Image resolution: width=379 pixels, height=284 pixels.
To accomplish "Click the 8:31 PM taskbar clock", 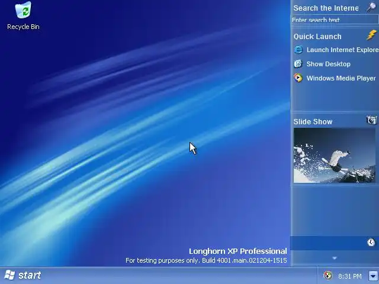I will coord(350,276).
